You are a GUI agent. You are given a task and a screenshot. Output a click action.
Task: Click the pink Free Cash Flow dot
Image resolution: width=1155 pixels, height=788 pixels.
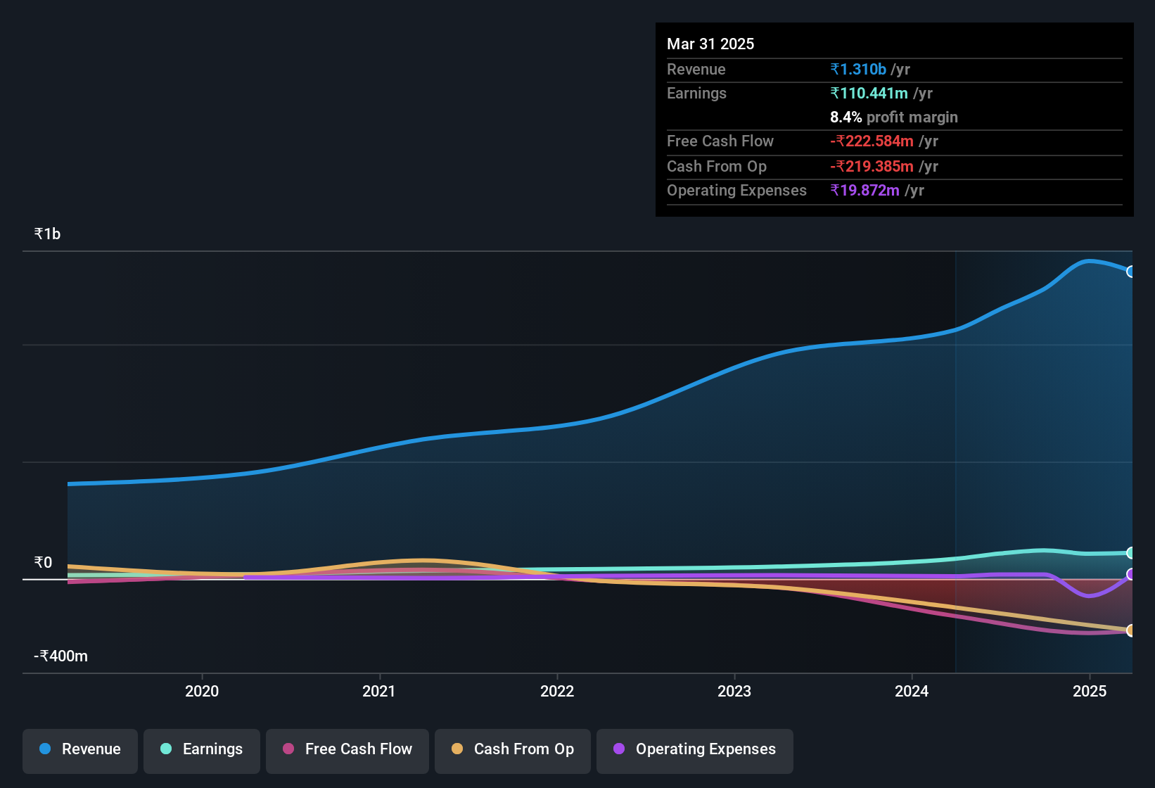(288, 749)
